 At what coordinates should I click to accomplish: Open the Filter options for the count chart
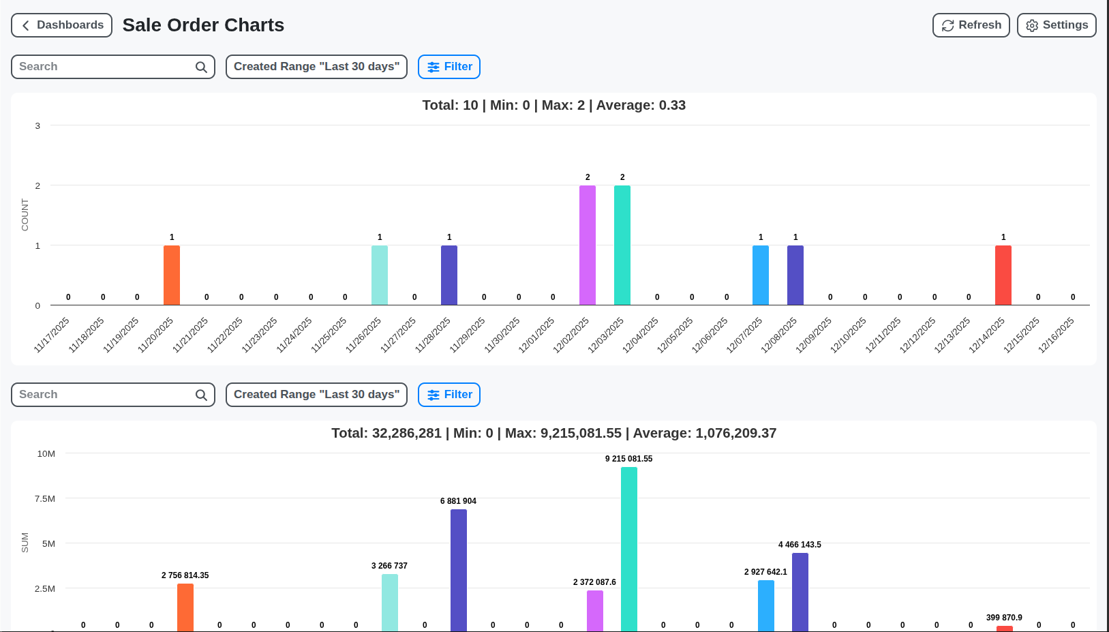[449, 66]
